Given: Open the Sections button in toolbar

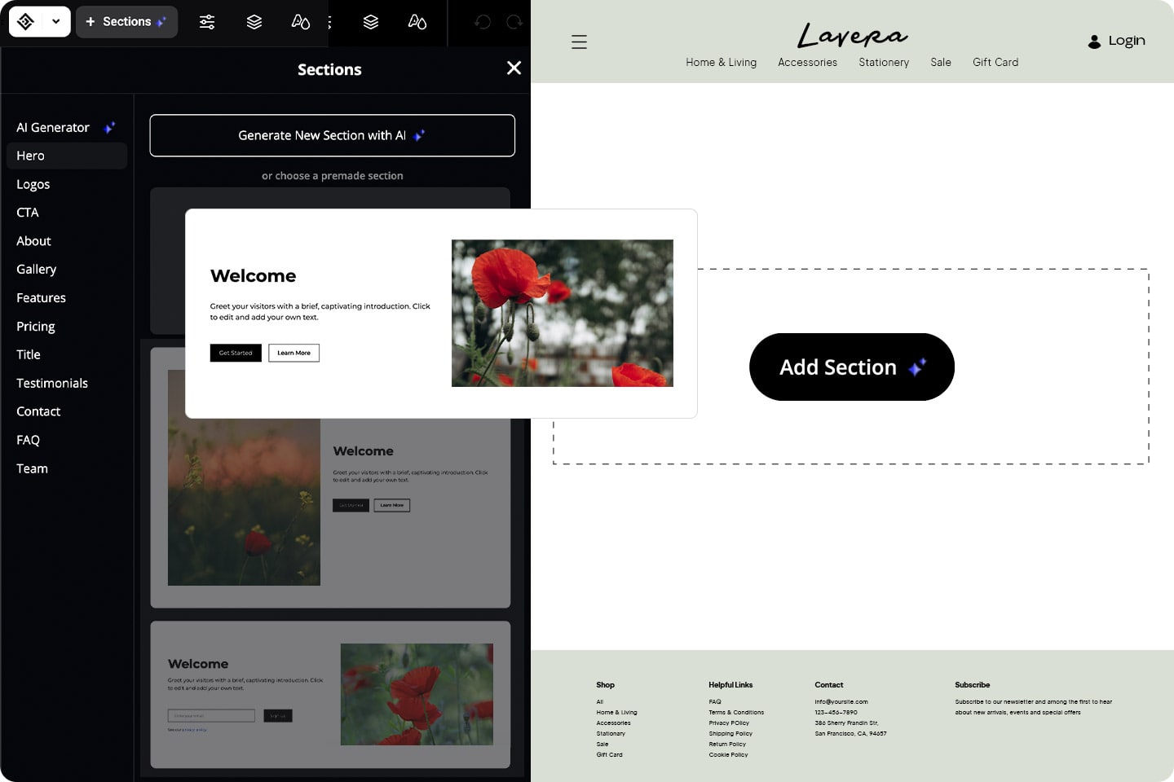Looking at the screenshot, I should coord(126,22).
